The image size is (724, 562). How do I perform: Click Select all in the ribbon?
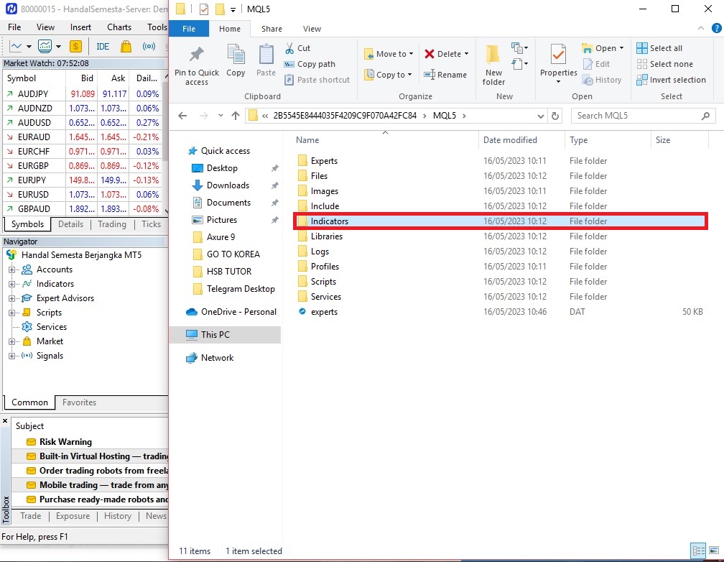[660, 47]
